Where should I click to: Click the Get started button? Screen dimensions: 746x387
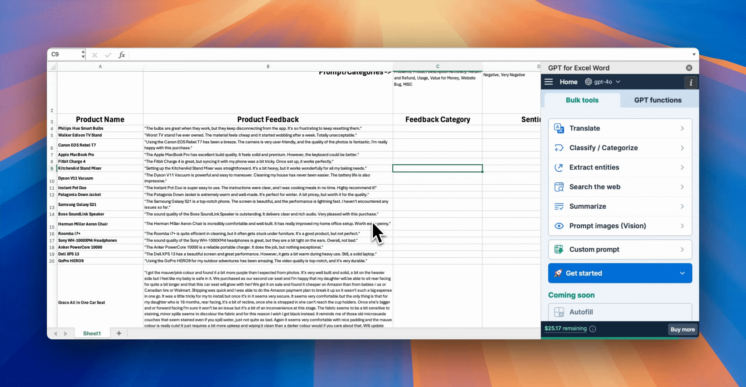coord(620,273)
